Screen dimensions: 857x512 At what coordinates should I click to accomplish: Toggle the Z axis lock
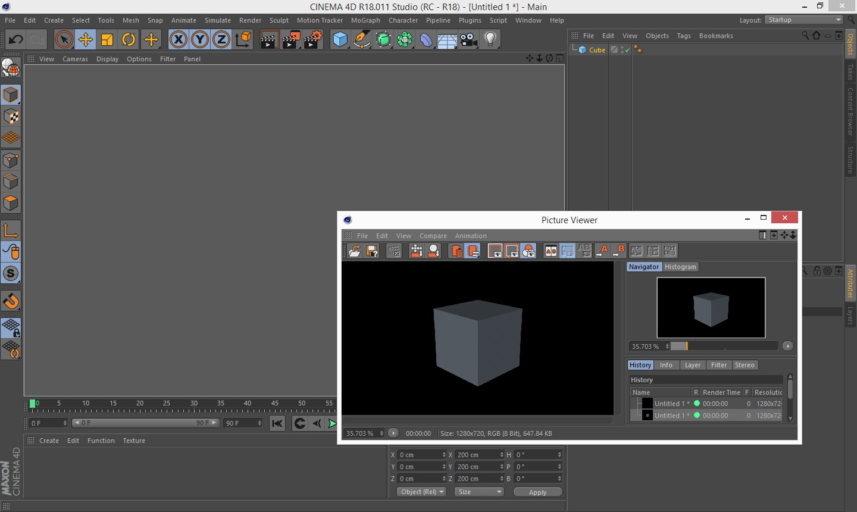point(221,40)
